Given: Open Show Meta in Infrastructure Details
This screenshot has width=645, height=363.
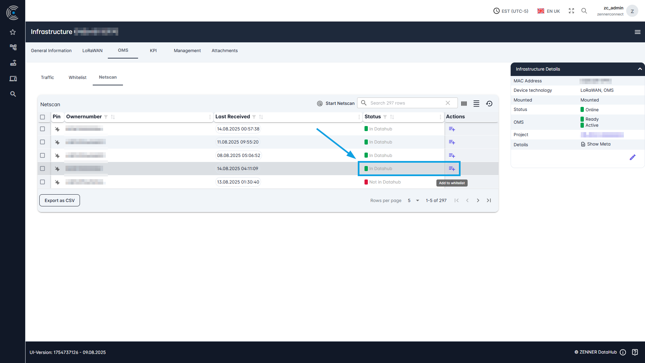Looking at the screenshot, I should point(598,144).
